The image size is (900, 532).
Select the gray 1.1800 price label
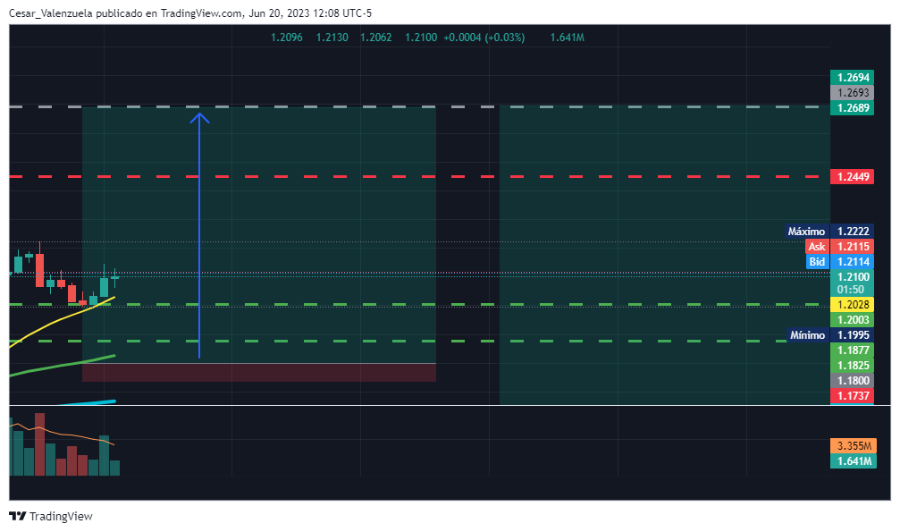(853, 380)
